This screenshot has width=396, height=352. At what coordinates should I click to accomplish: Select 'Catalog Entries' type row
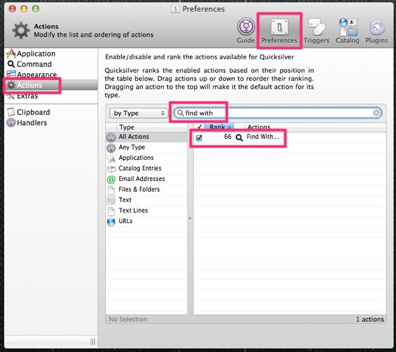click(x=147, y=169)
